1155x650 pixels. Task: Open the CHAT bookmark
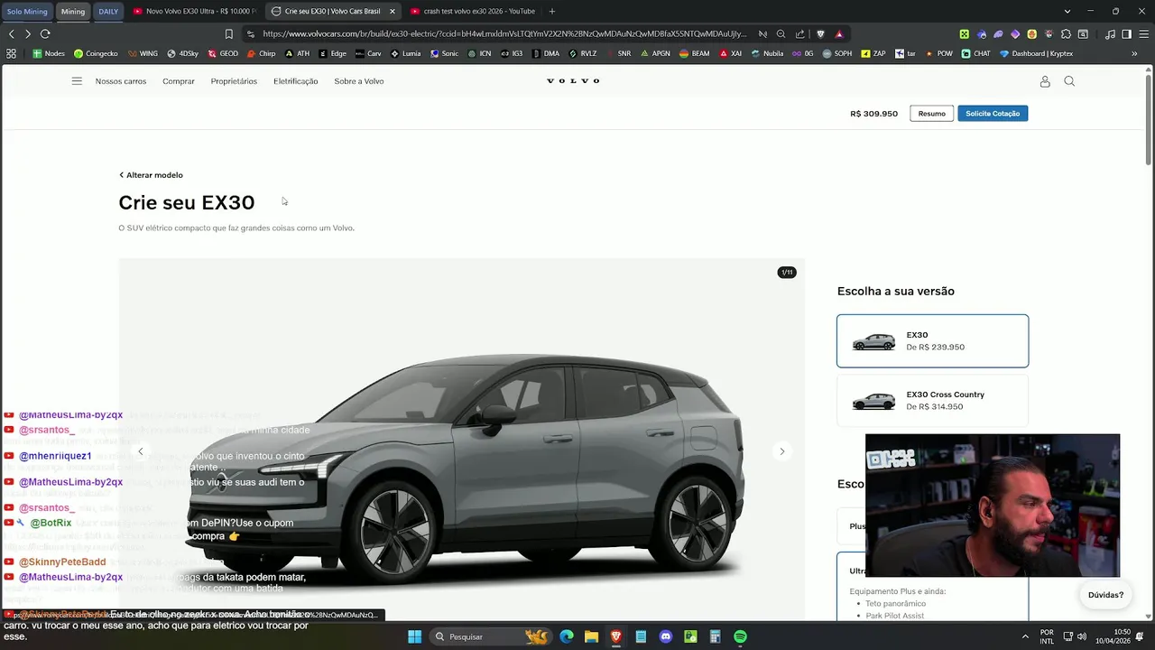[x=975, y=53]
